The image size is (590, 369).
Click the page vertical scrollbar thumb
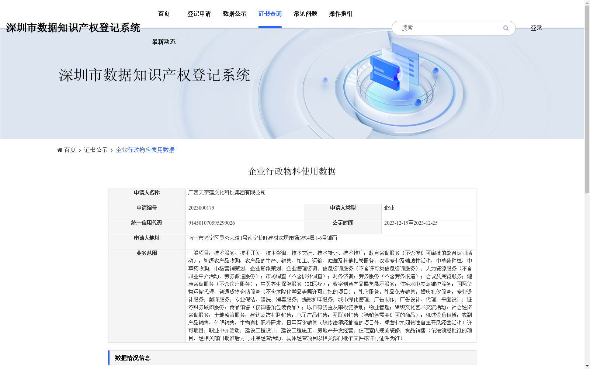pyautogui.click(x=587, y=99)
